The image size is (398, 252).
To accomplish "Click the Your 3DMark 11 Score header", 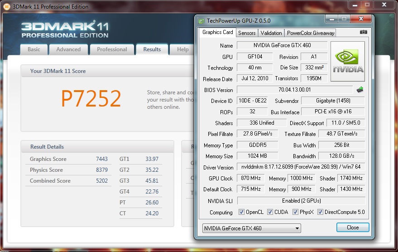I will (108, 71).
